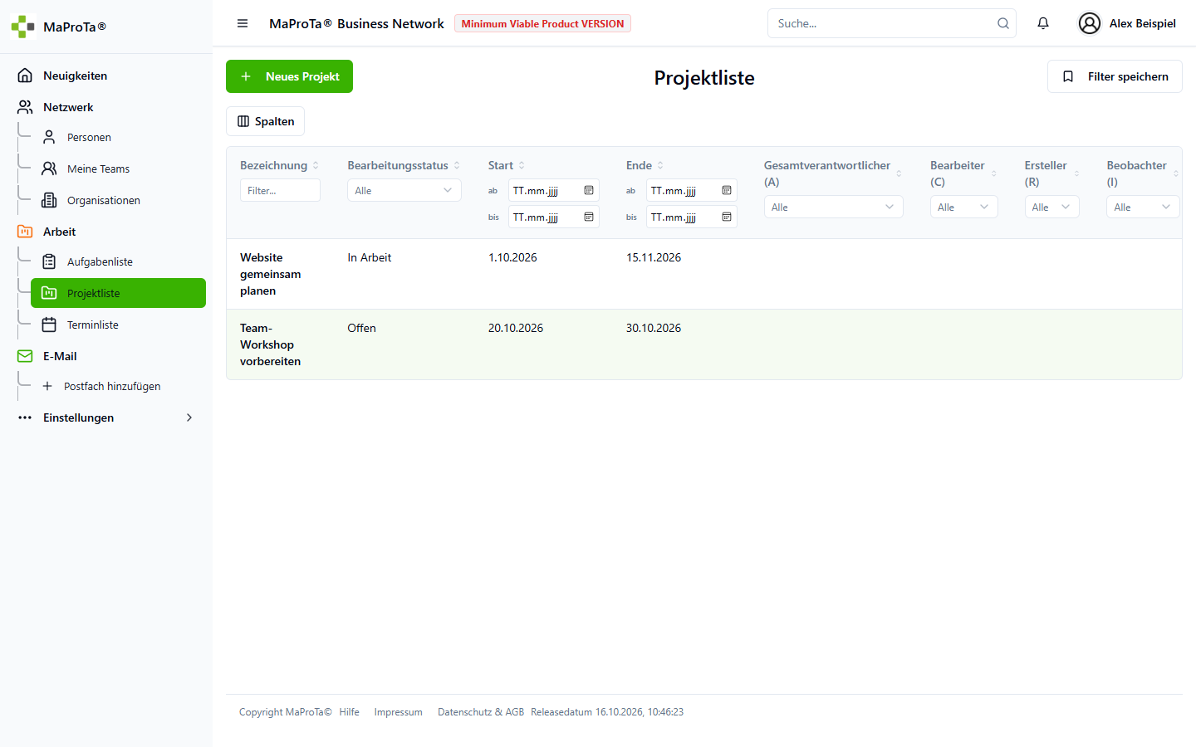Create a new project with Neues Projekt
Image resolution: width=1196 pixels, height=747 pixels.
coord(289,76)
